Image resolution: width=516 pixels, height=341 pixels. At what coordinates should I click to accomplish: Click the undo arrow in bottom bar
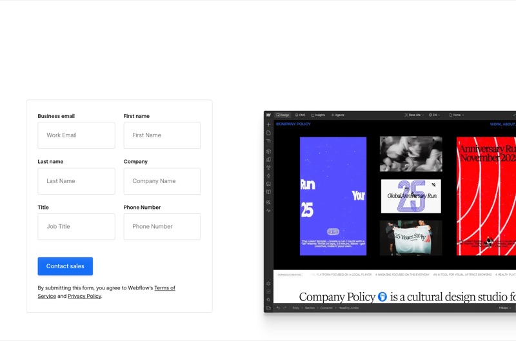278,307
